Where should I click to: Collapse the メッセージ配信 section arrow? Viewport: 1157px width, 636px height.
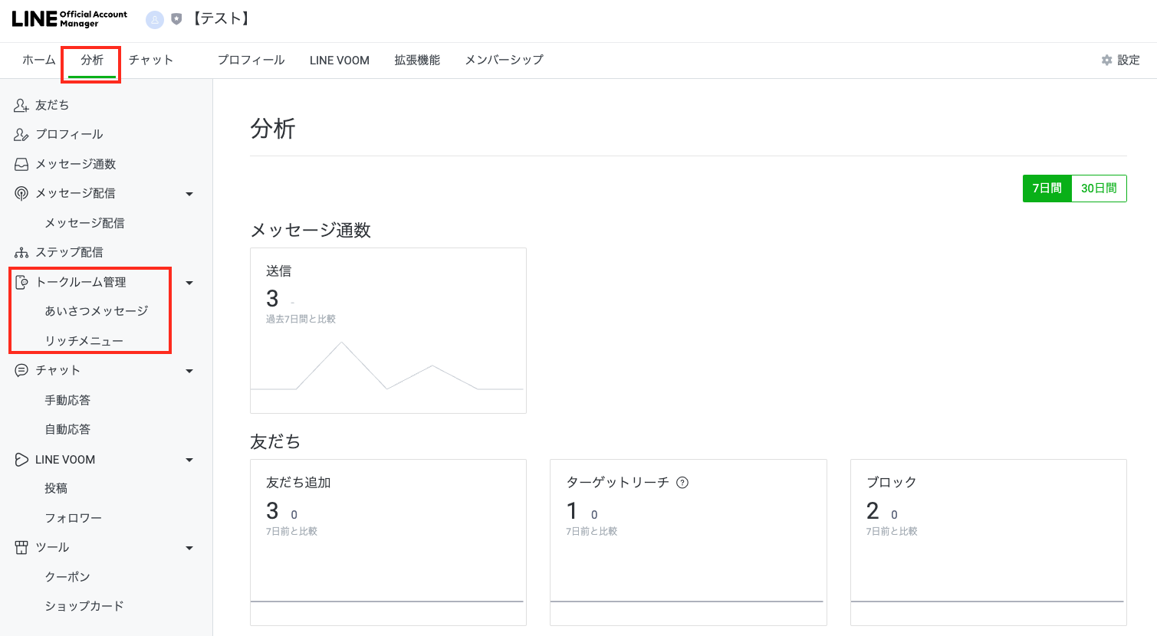(x=189, y=195)
